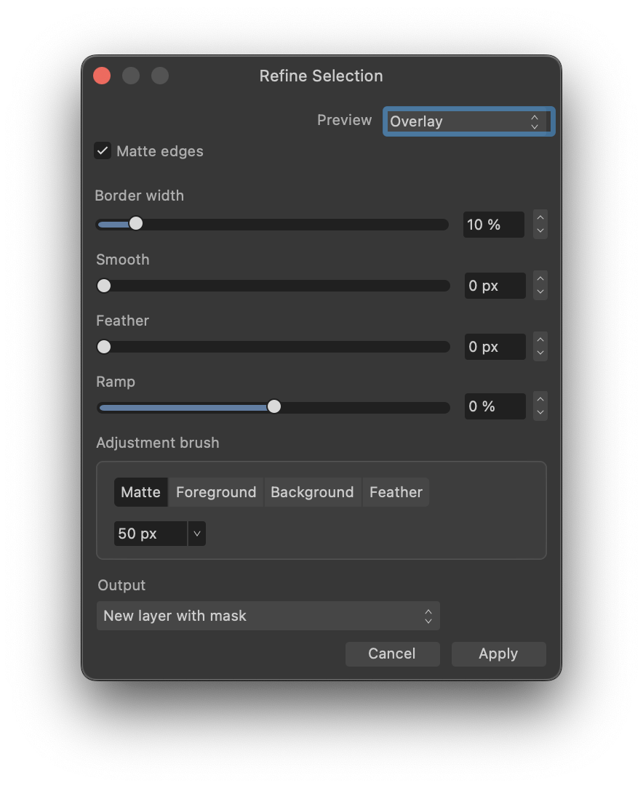
Task: Switch to the Background brush mode
Action: (x=312, y=492)
